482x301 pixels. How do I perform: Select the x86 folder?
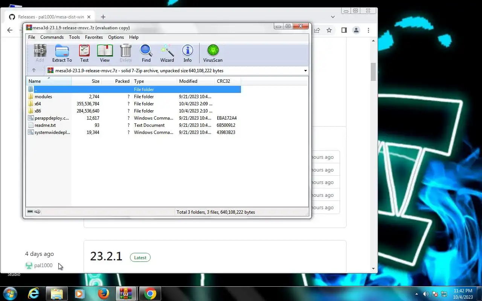38,111
